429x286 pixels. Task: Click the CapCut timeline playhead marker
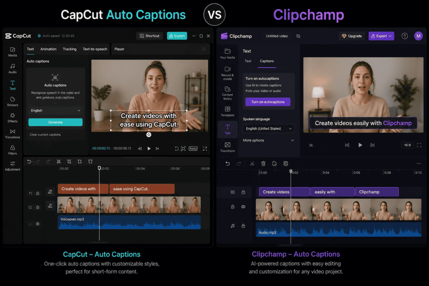click(x=99, y=168)
